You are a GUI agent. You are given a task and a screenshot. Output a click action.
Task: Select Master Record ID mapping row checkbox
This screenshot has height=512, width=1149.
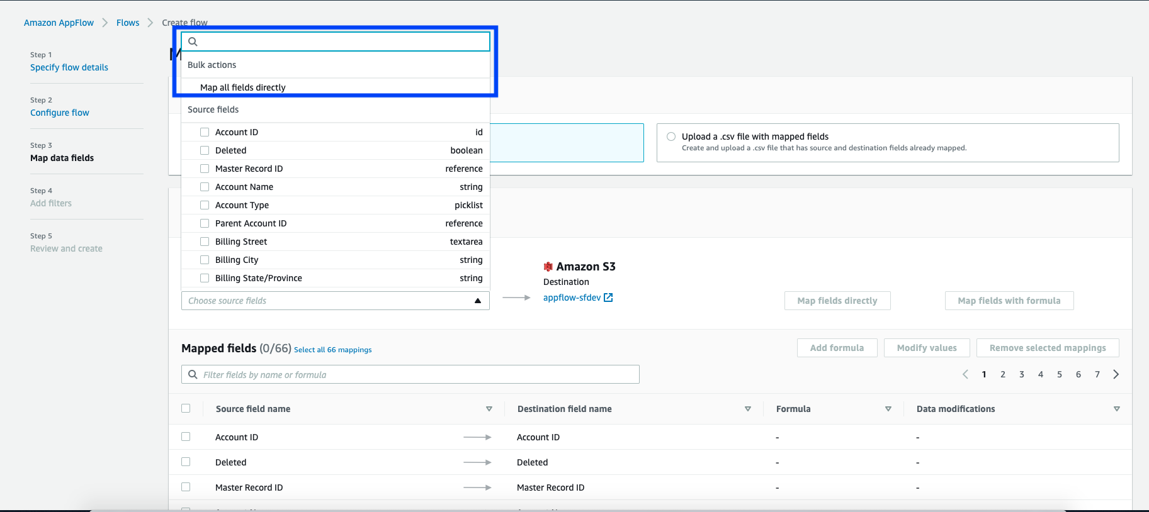[186, 487]
